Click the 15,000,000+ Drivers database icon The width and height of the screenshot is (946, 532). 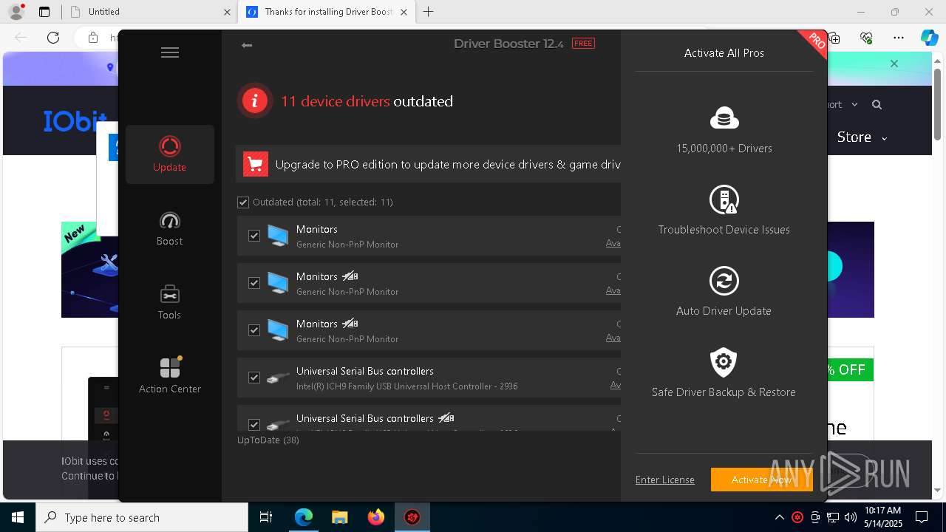tap(724, 118)
